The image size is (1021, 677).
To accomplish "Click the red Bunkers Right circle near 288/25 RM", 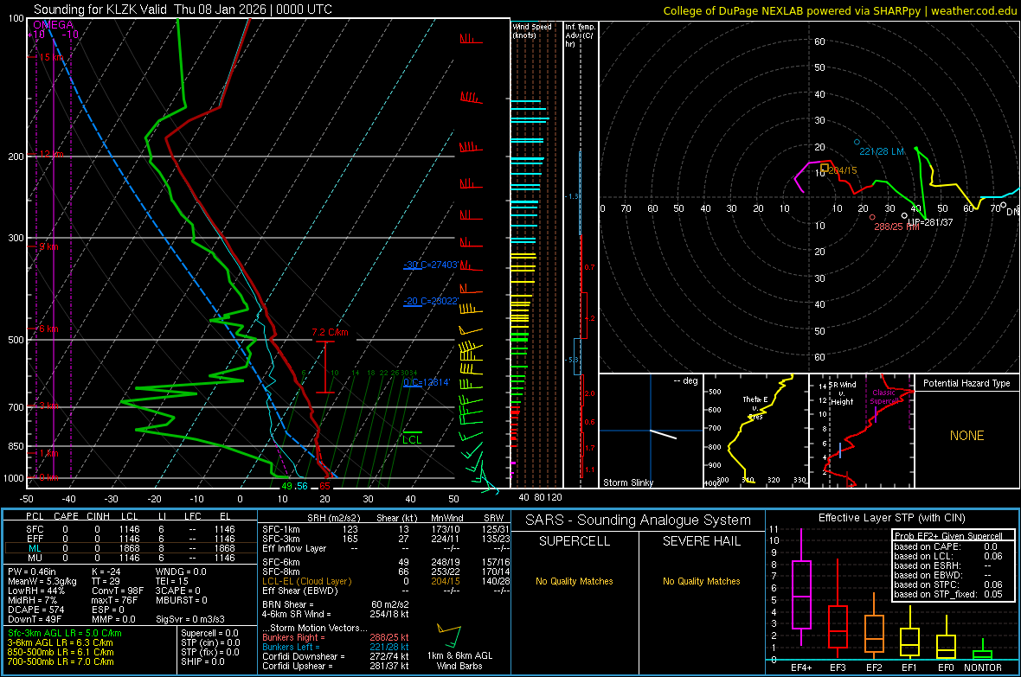I will [x=872, y=217].
